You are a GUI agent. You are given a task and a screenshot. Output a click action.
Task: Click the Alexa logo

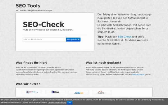click(x=55, y=92)
